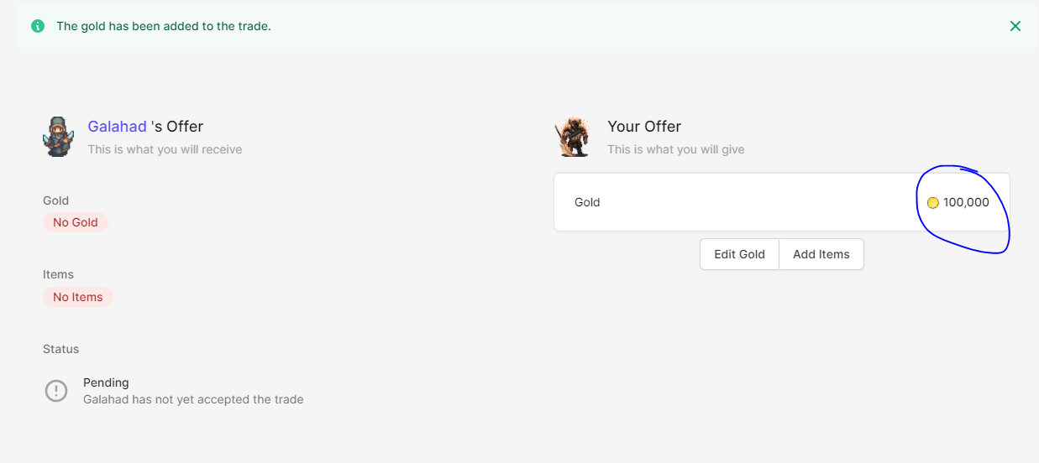
Task: Click the Items label under Galahad's Offer
Action: pyautogui.click(x=59, y=274)
